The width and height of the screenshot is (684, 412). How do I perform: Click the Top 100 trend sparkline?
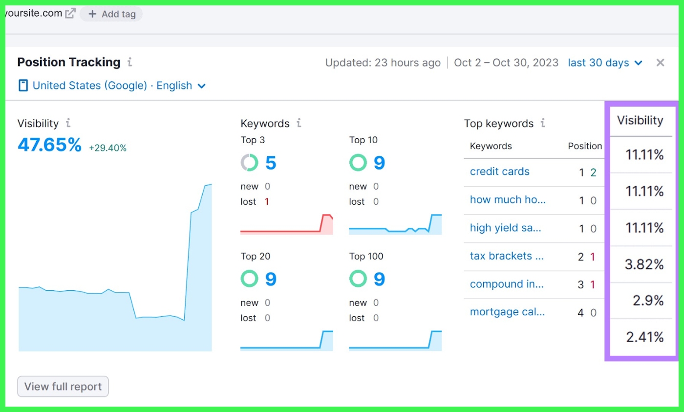click(x=396, y=338)
